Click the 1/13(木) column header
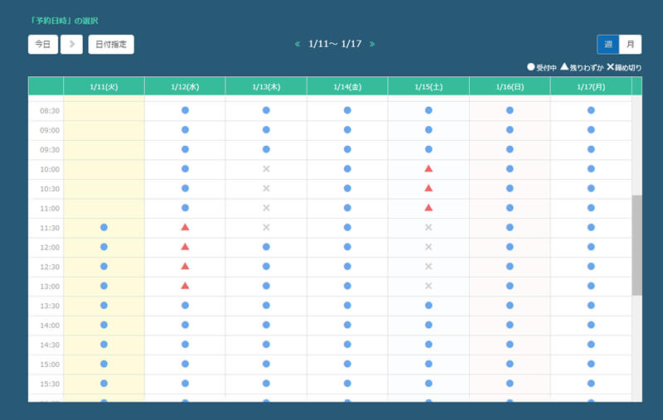Viewport: 663px width, 420px height. pyautogui.click(x=266, y=86)
